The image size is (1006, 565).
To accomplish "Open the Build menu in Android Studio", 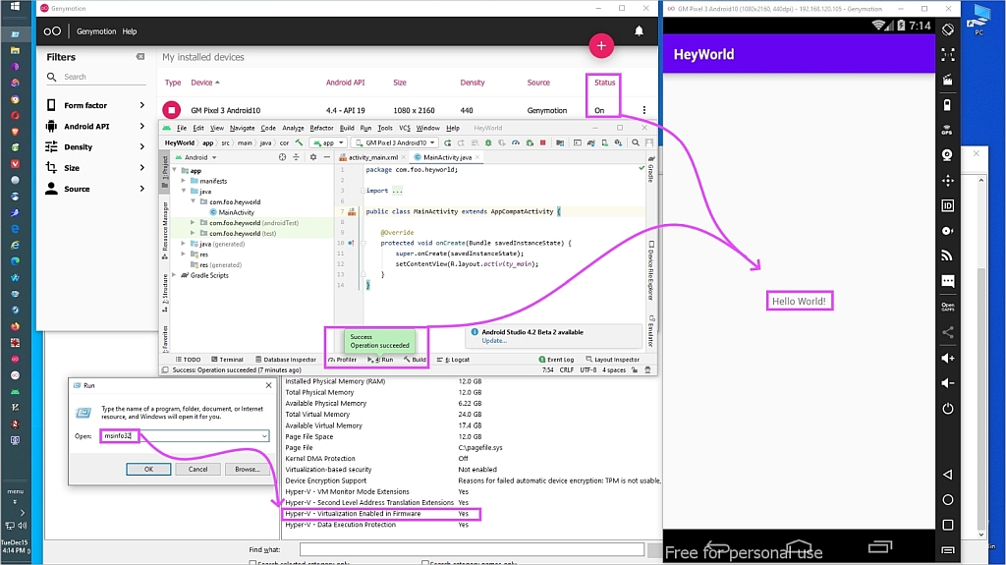I will point(347,128).
